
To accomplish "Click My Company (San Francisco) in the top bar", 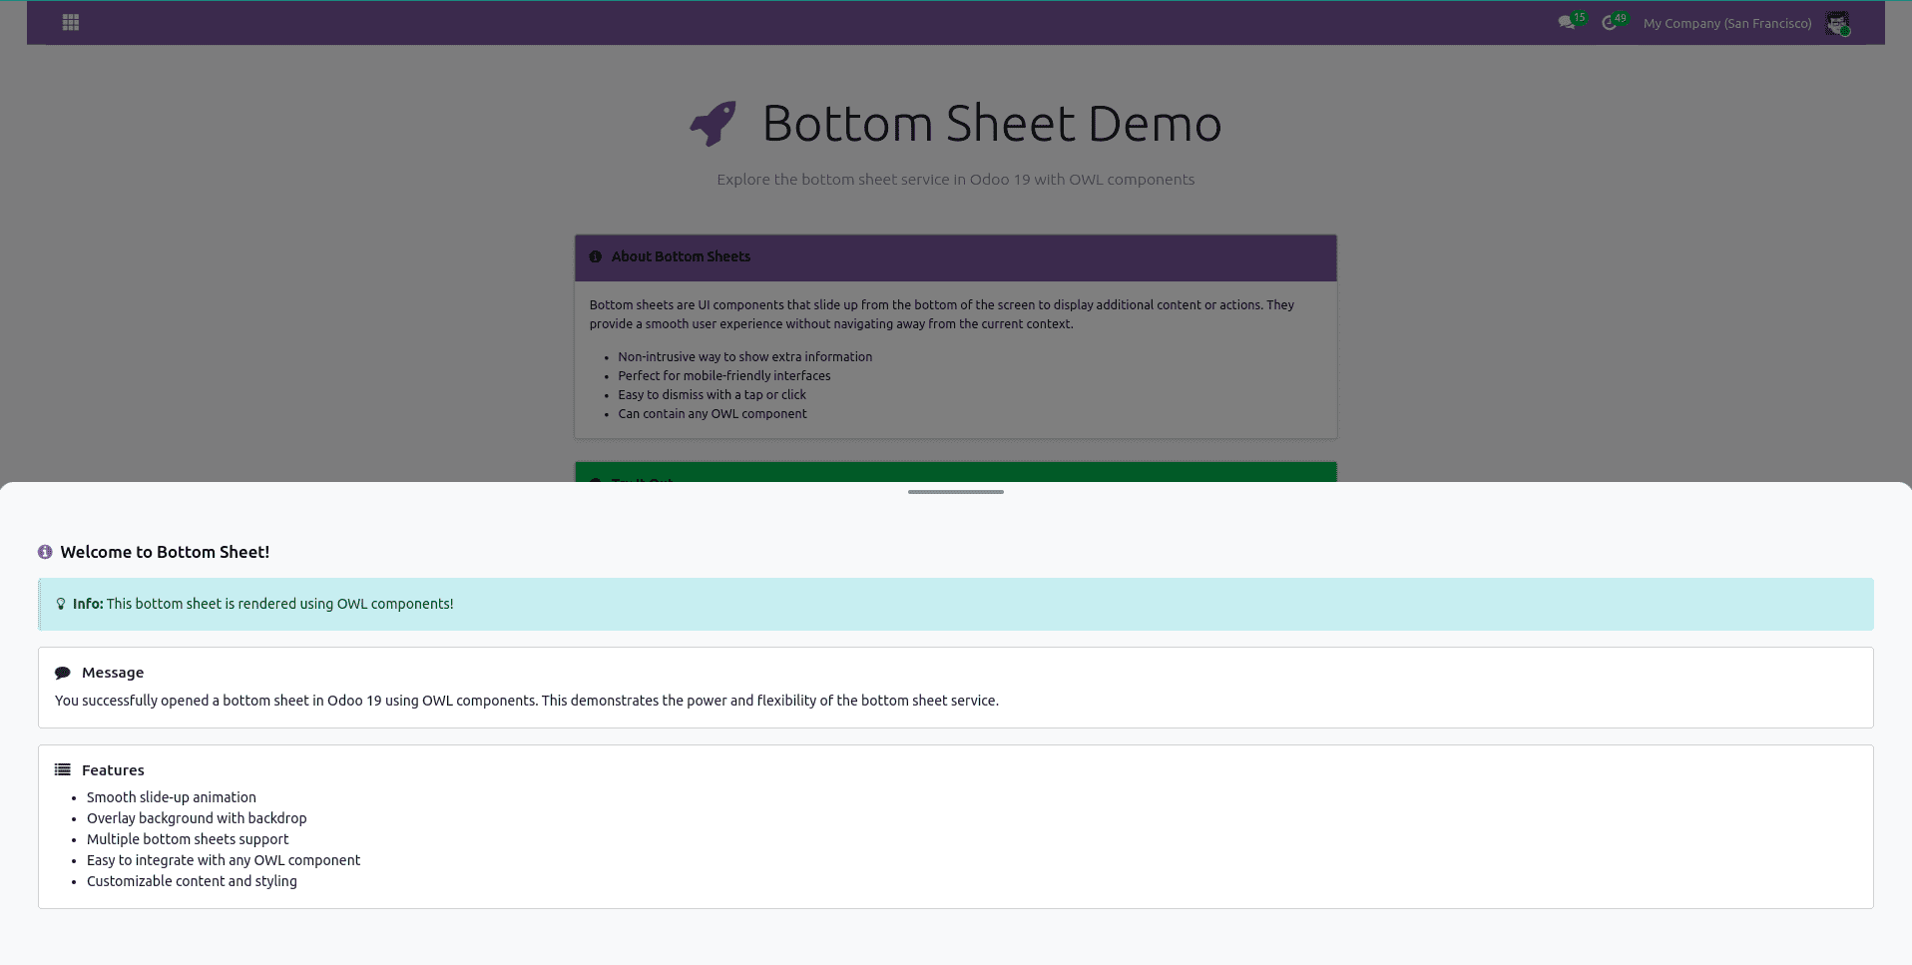I will pyautogui.click(x=1727, y=23).
